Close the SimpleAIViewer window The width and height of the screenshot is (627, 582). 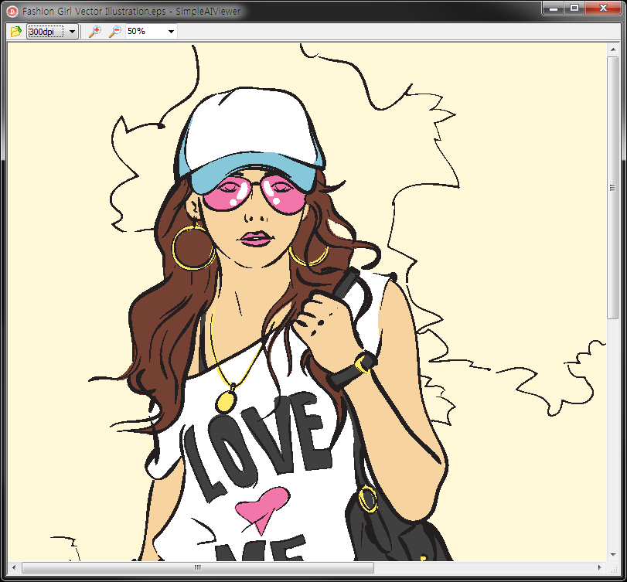click(602, 9)
